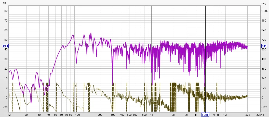269x117 pixels.
Task: Click the 960 degree axis label
Action: coord(263,21)
